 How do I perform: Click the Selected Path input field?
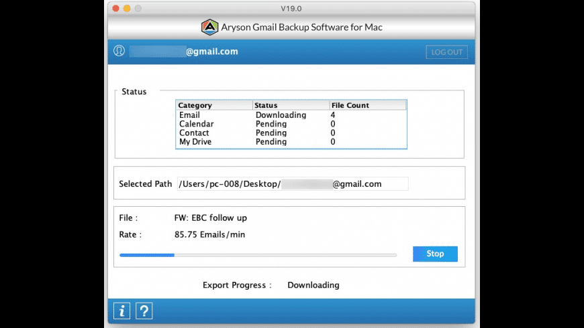pyautogui.click(x=293, y=184)
